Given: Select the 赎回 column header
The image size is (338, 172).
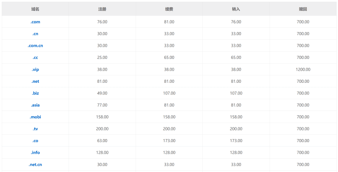Looking at the screenshot, I should tap(303, 9).
